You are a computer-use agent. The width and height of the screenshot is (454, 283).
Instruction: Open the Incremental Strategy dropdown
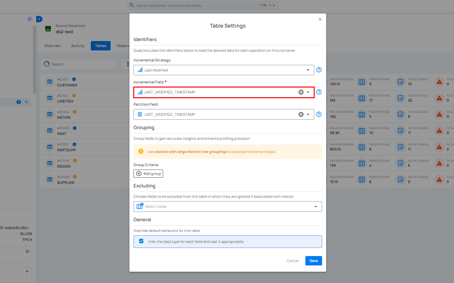coord(223,70)
